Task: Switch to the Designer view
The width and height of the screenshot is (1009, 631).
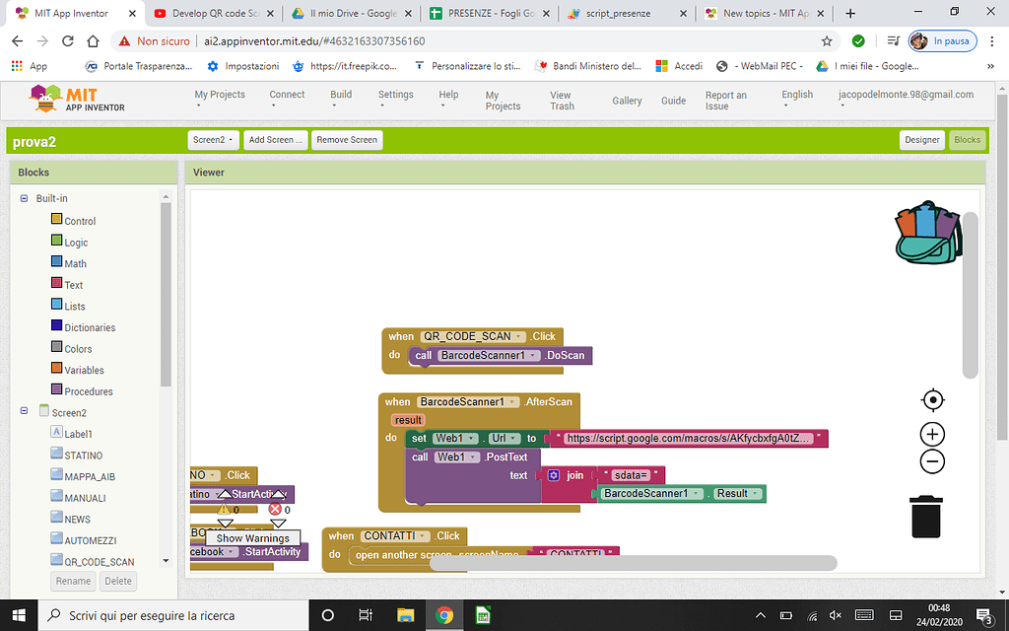Action: [x=921, y=139]
